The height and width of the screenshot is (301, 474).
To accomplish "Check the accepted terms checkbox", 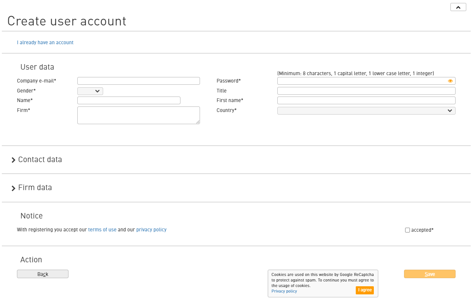I will pyautogui.click(x=407, y=230).
